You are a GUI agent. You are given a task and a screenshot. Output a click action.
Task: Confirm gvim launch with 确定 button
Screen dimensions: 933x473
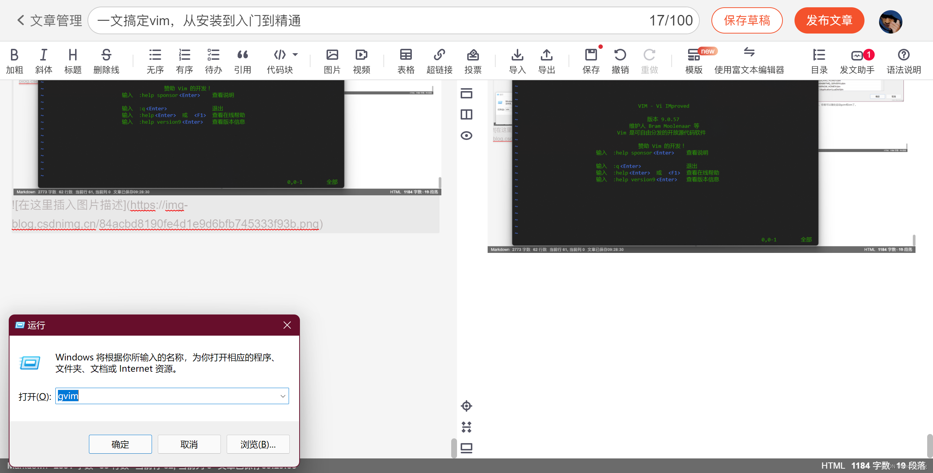(x=120, y=444)
